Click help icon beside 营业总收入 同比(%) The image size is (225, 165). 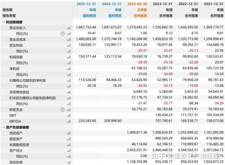pos(63,34)
